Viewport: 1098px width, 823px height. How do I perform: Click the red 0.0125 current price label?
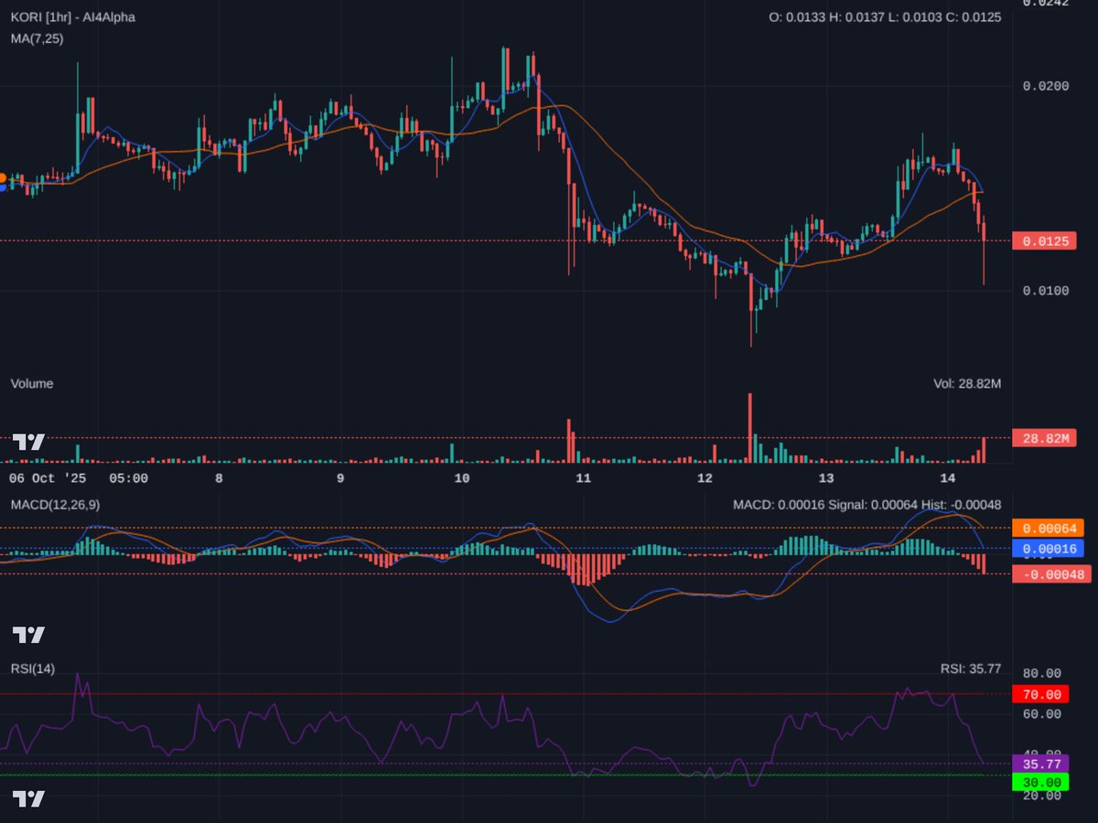coord(1046,241)
